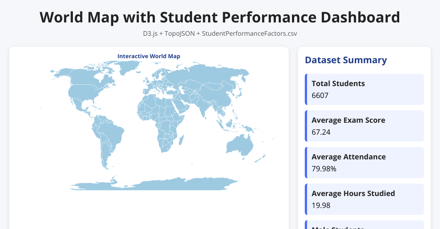Select the Average Exam Score card
Image resolution: width=440 pixels, height=229 pixels.
pos(364,126)
